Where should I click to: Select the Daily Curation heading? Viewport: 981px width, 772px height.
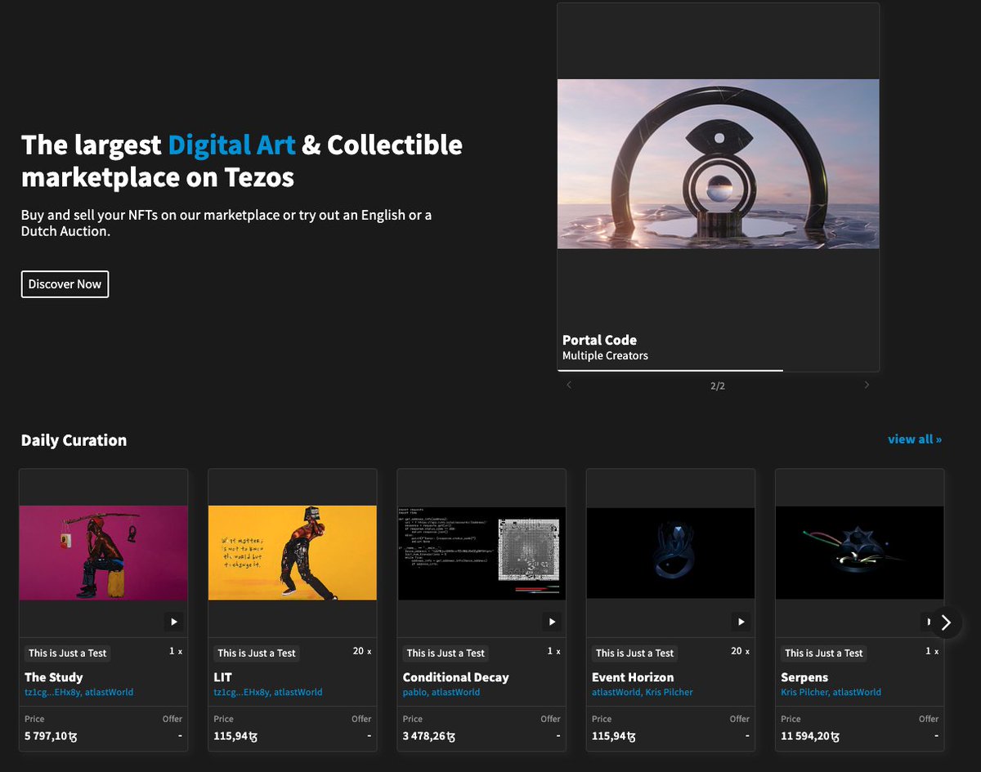coord(74,440)
